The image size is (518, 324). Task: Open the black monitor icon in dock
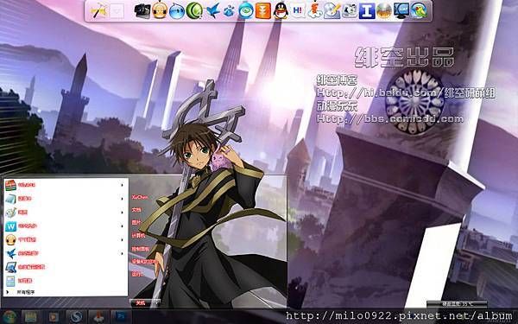(x=401, y=10)
